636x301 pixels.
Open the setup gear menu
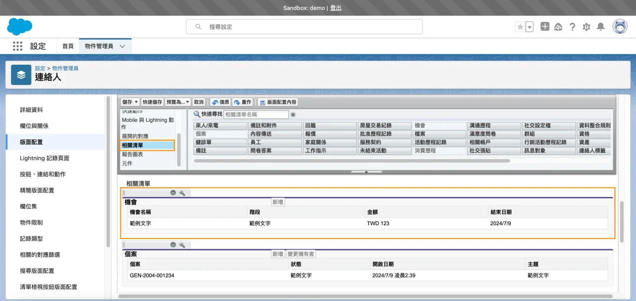[x=587, y=27]
